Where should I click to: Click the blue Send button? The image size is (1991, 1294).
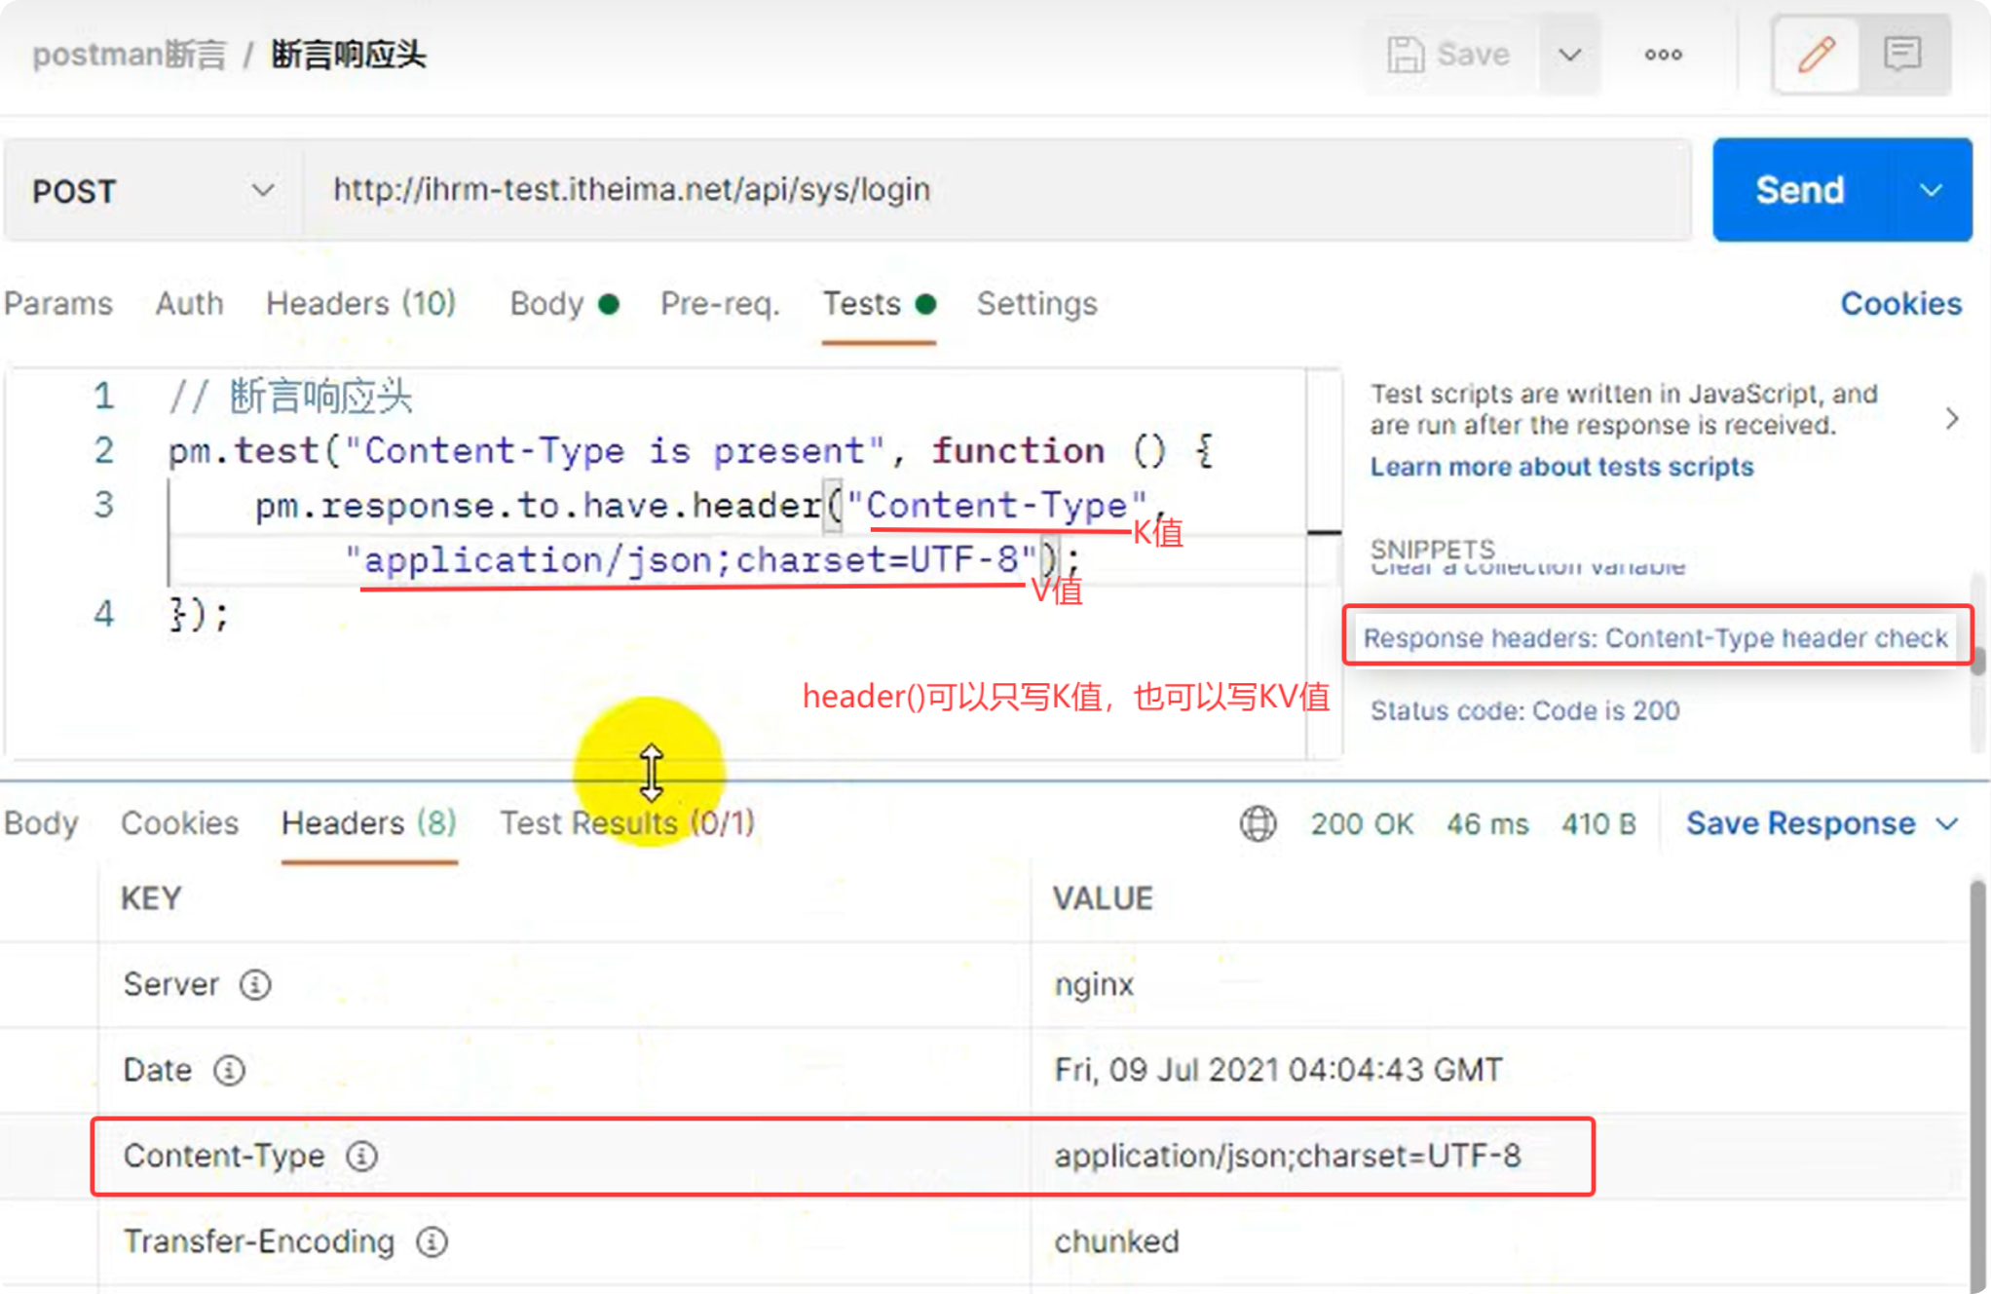(x=1800, y=190)
